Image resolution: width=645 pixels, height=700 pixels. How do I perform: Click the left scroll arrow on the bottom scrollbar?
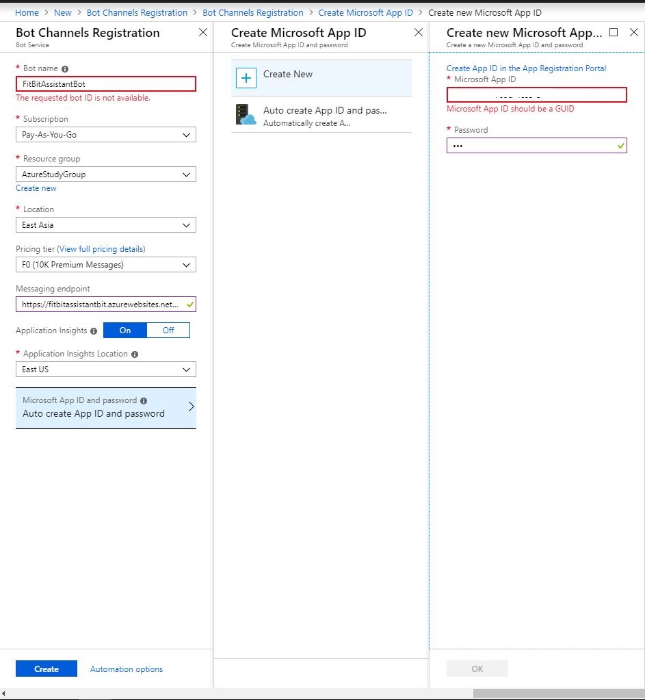point(3,694)
